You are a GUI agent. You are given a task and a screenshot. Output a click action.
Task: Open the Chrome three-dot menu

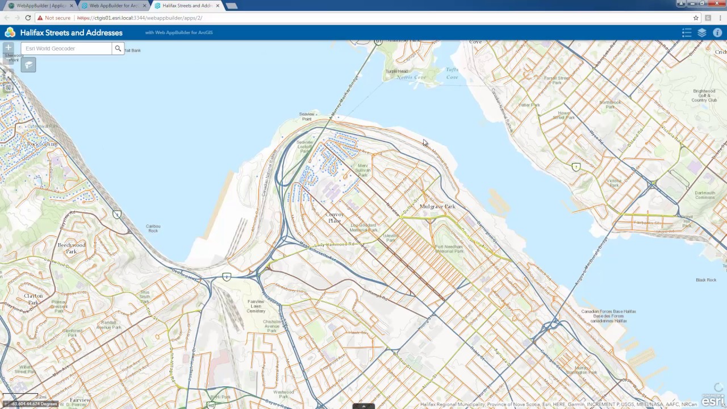tap(720, 18)
